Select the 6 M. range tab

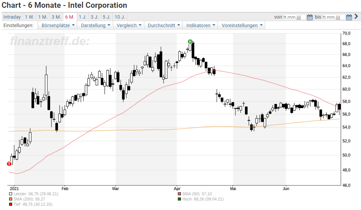click(x=70, y=17)
